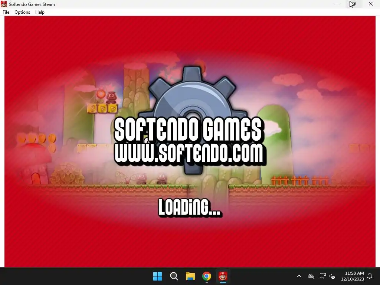
Task: Open the notifications bell icon
Action: (x=370, y=276)
